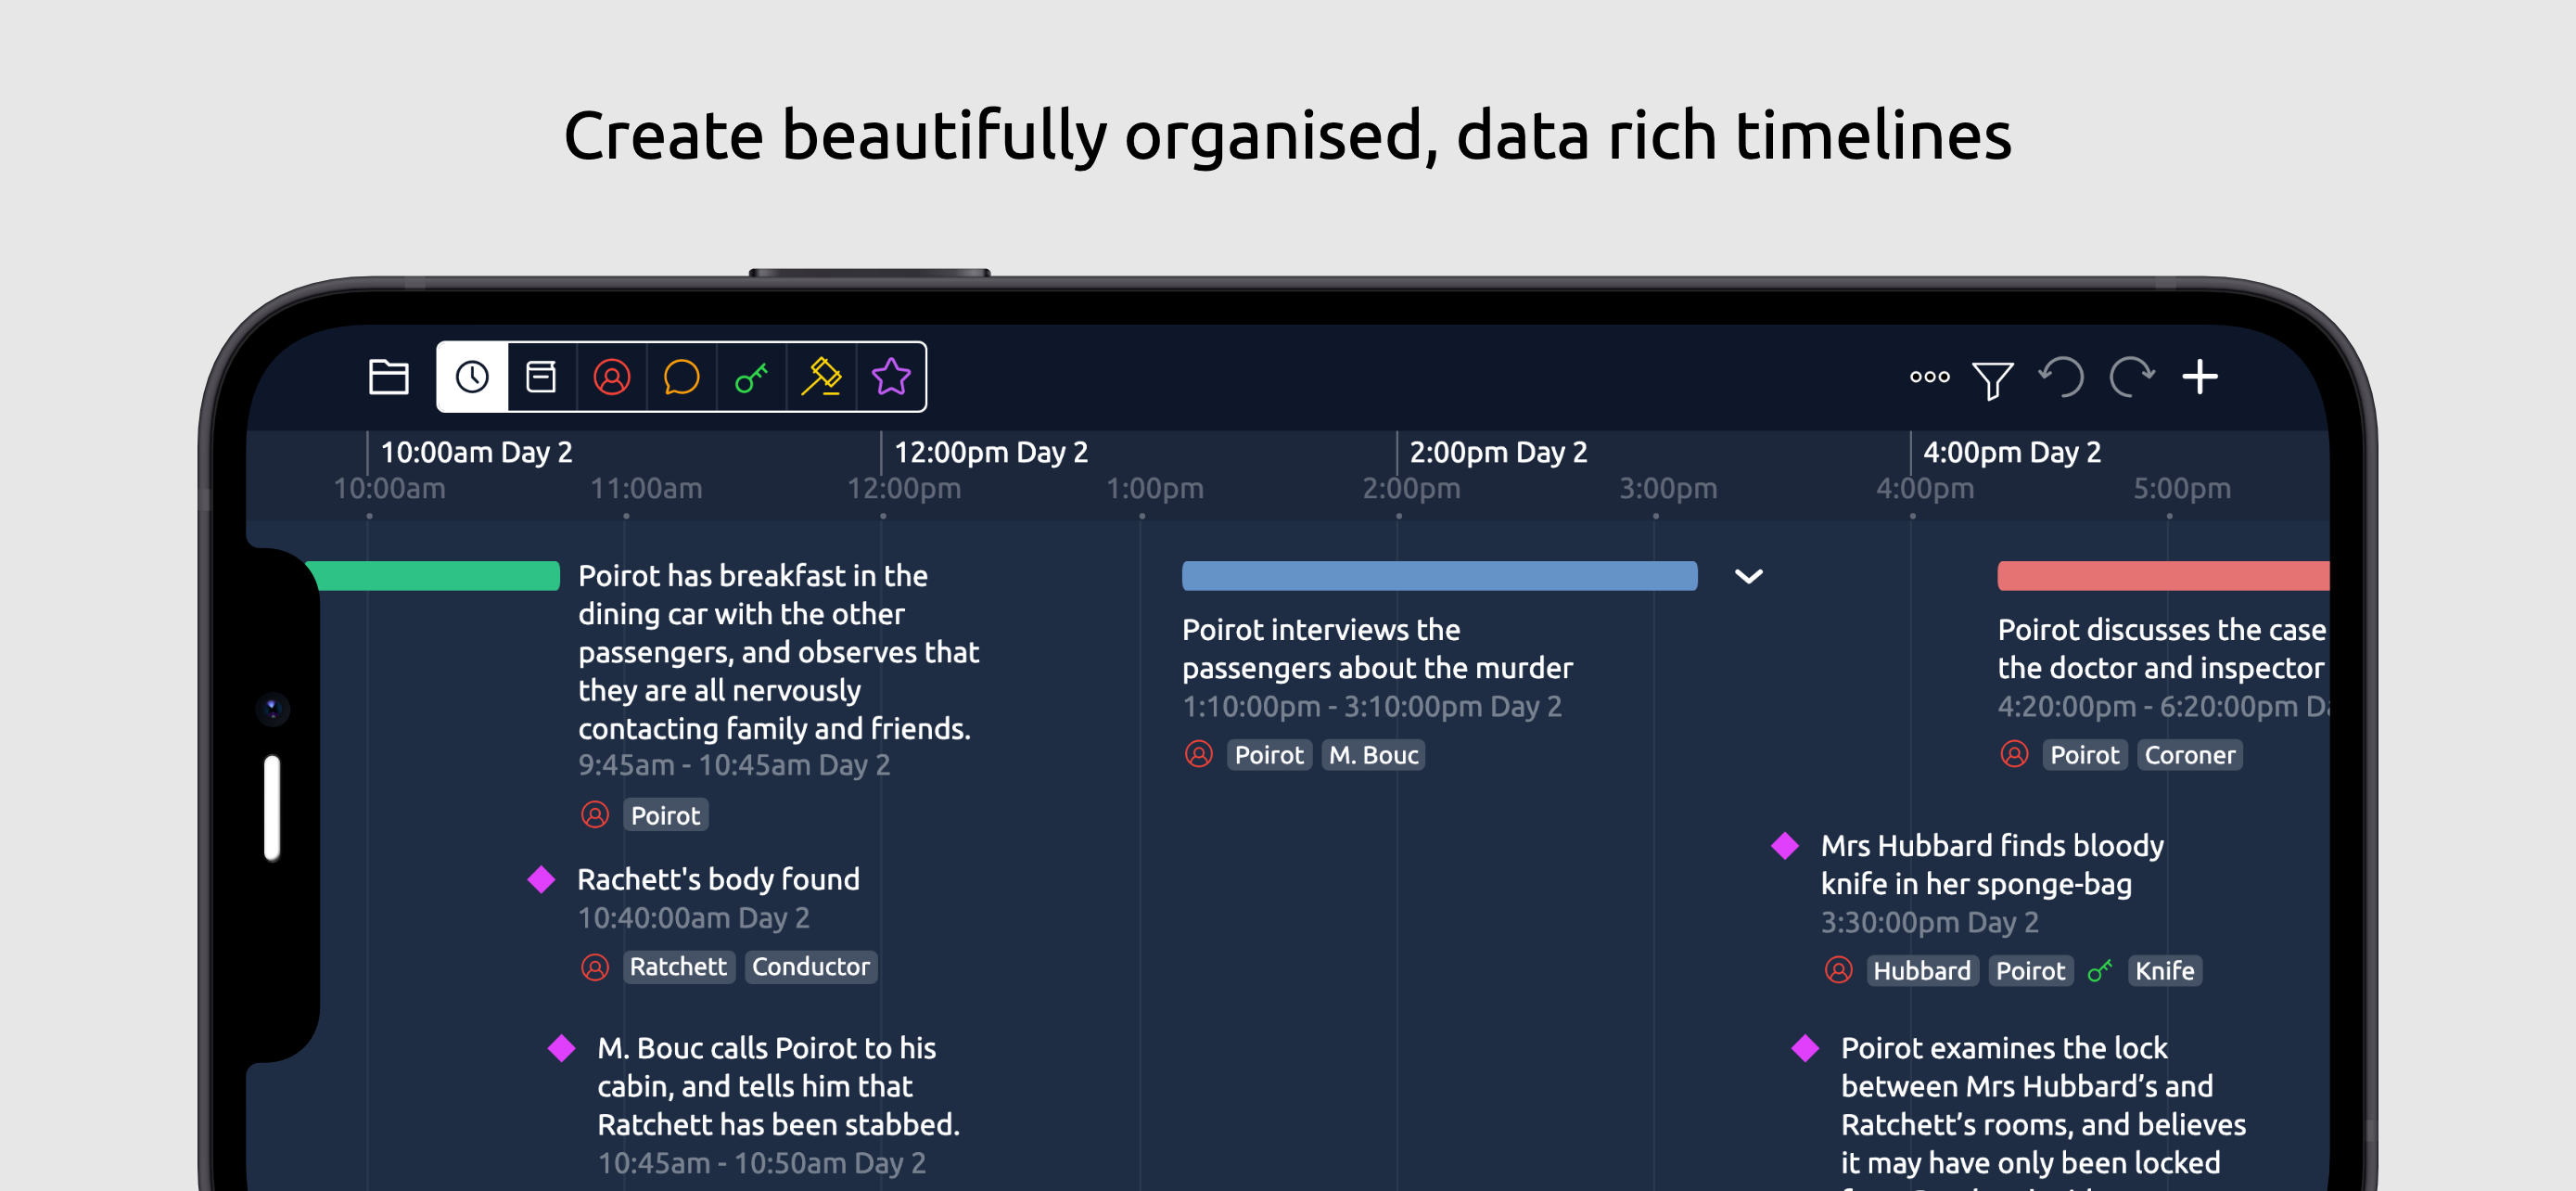This screenshot has width=2576, height=1191.
Task: Open the red characters entity tab
Action: click(x=612, y=377)
